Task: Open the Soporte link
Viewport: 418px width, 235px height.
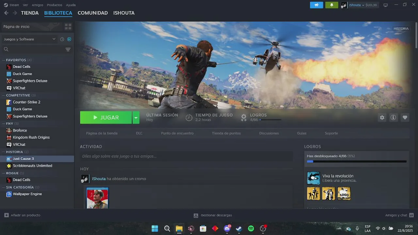Action: (x=331, y=133)
